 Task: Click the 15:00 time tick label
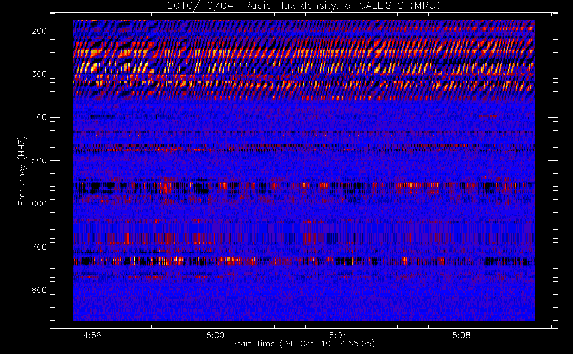tap(213, 335)
